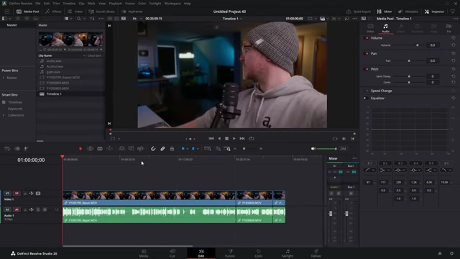Play the timeline forward
This screenshot has height=259, width=460.
pos(234,138)
